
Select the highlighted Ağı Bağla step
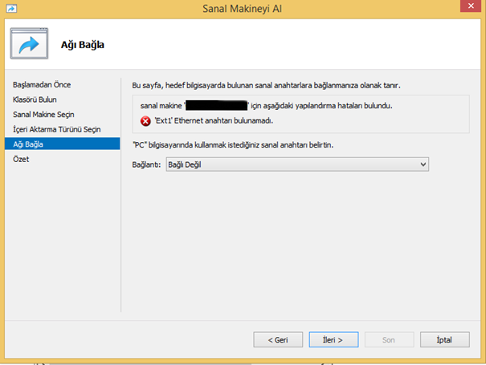tap(63, 144)
